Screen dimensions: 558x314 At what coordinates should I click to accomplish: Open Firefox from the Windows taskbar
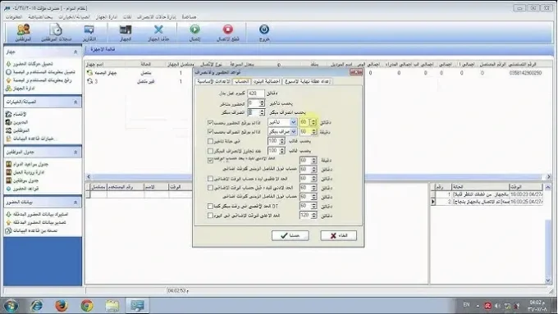click(62, 306)
